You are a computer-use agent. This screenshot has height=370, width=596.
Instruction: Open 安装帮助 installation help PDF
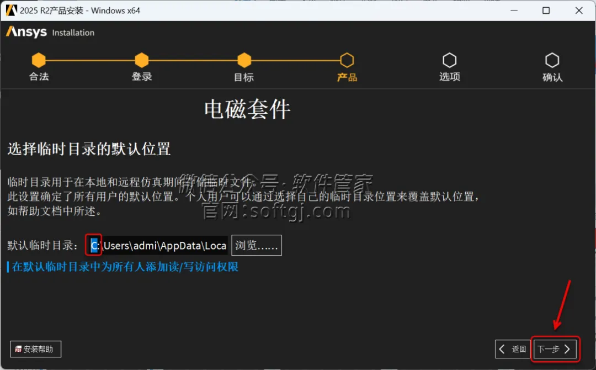35,349
